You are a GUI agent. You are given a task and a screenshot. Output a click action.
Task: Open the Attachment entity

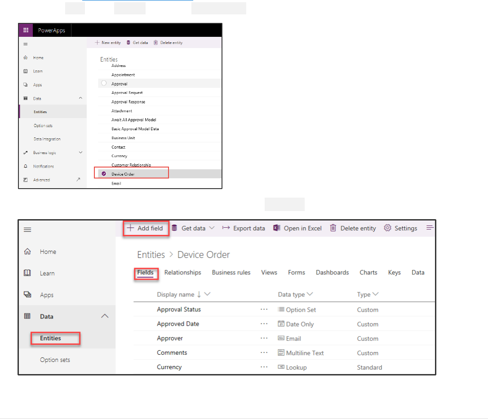coord(122,111)
